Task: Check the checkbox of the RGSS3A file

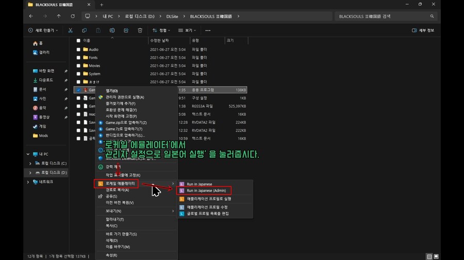Action: click(x=78, y=106)
